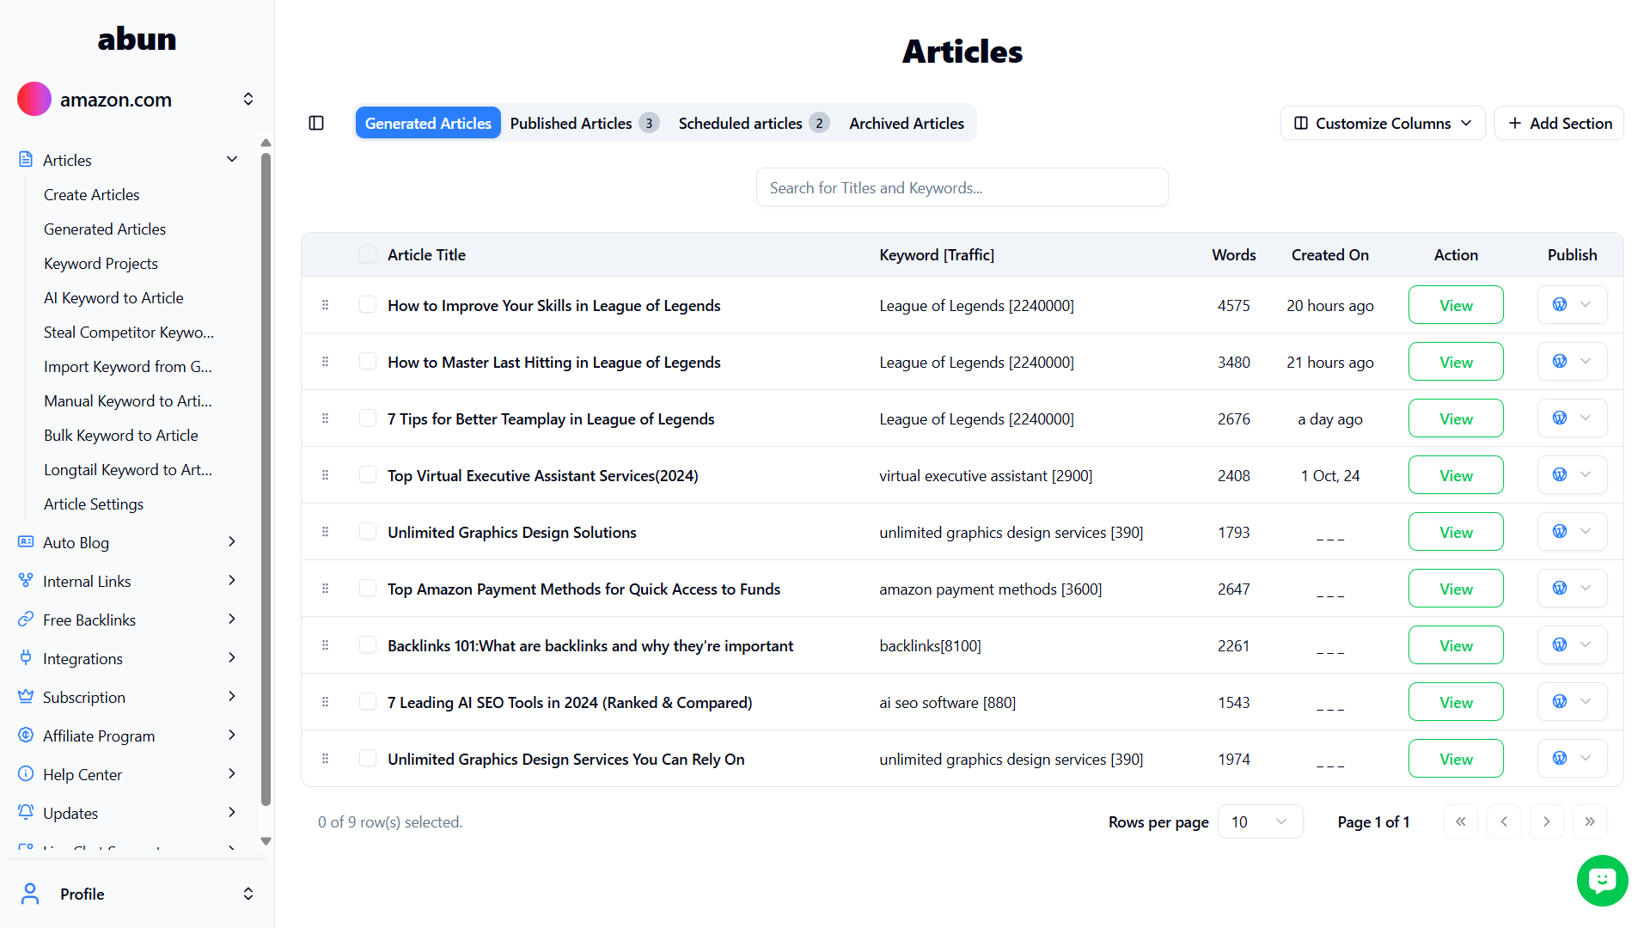Image resolution: width=1650 pixels, height=928 pixels.
Task: Go to the first page arrow
Action: point(1460,821)
